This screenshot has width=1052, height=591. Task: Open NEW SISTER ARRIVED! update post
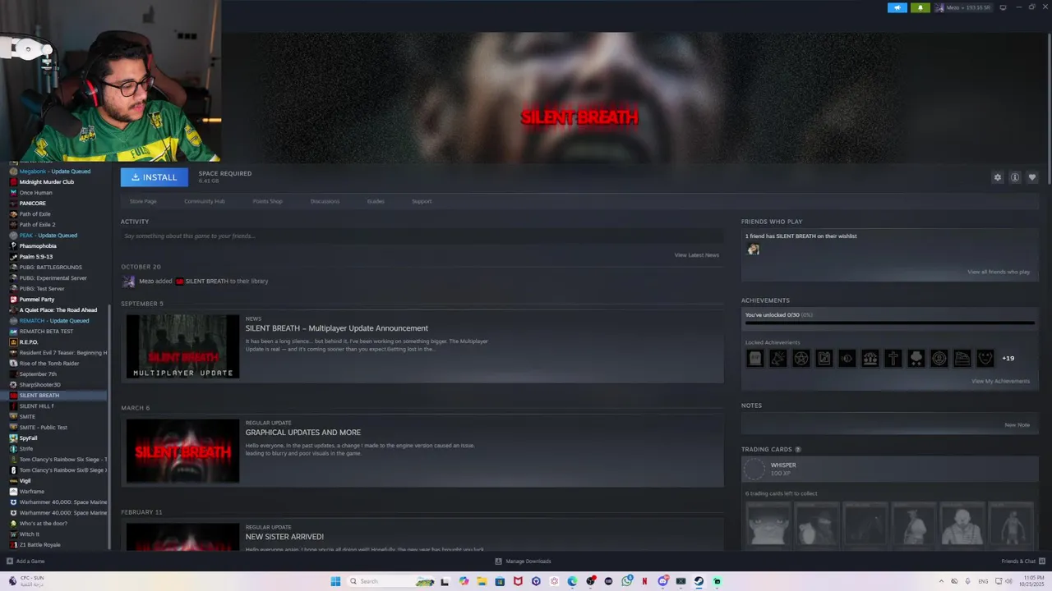click(x=284, y=537)
